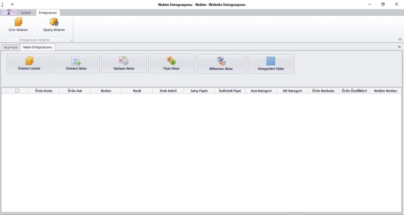Screen dimensions: 404x215
Task: Click the Ürünleri Listele button
Action: coord(29,63)
